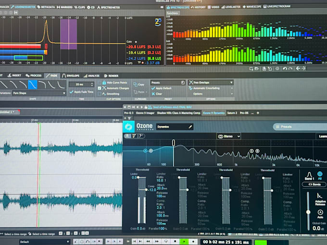Expand the Options menu in Fade ribbon

click(x=232, y=94)
